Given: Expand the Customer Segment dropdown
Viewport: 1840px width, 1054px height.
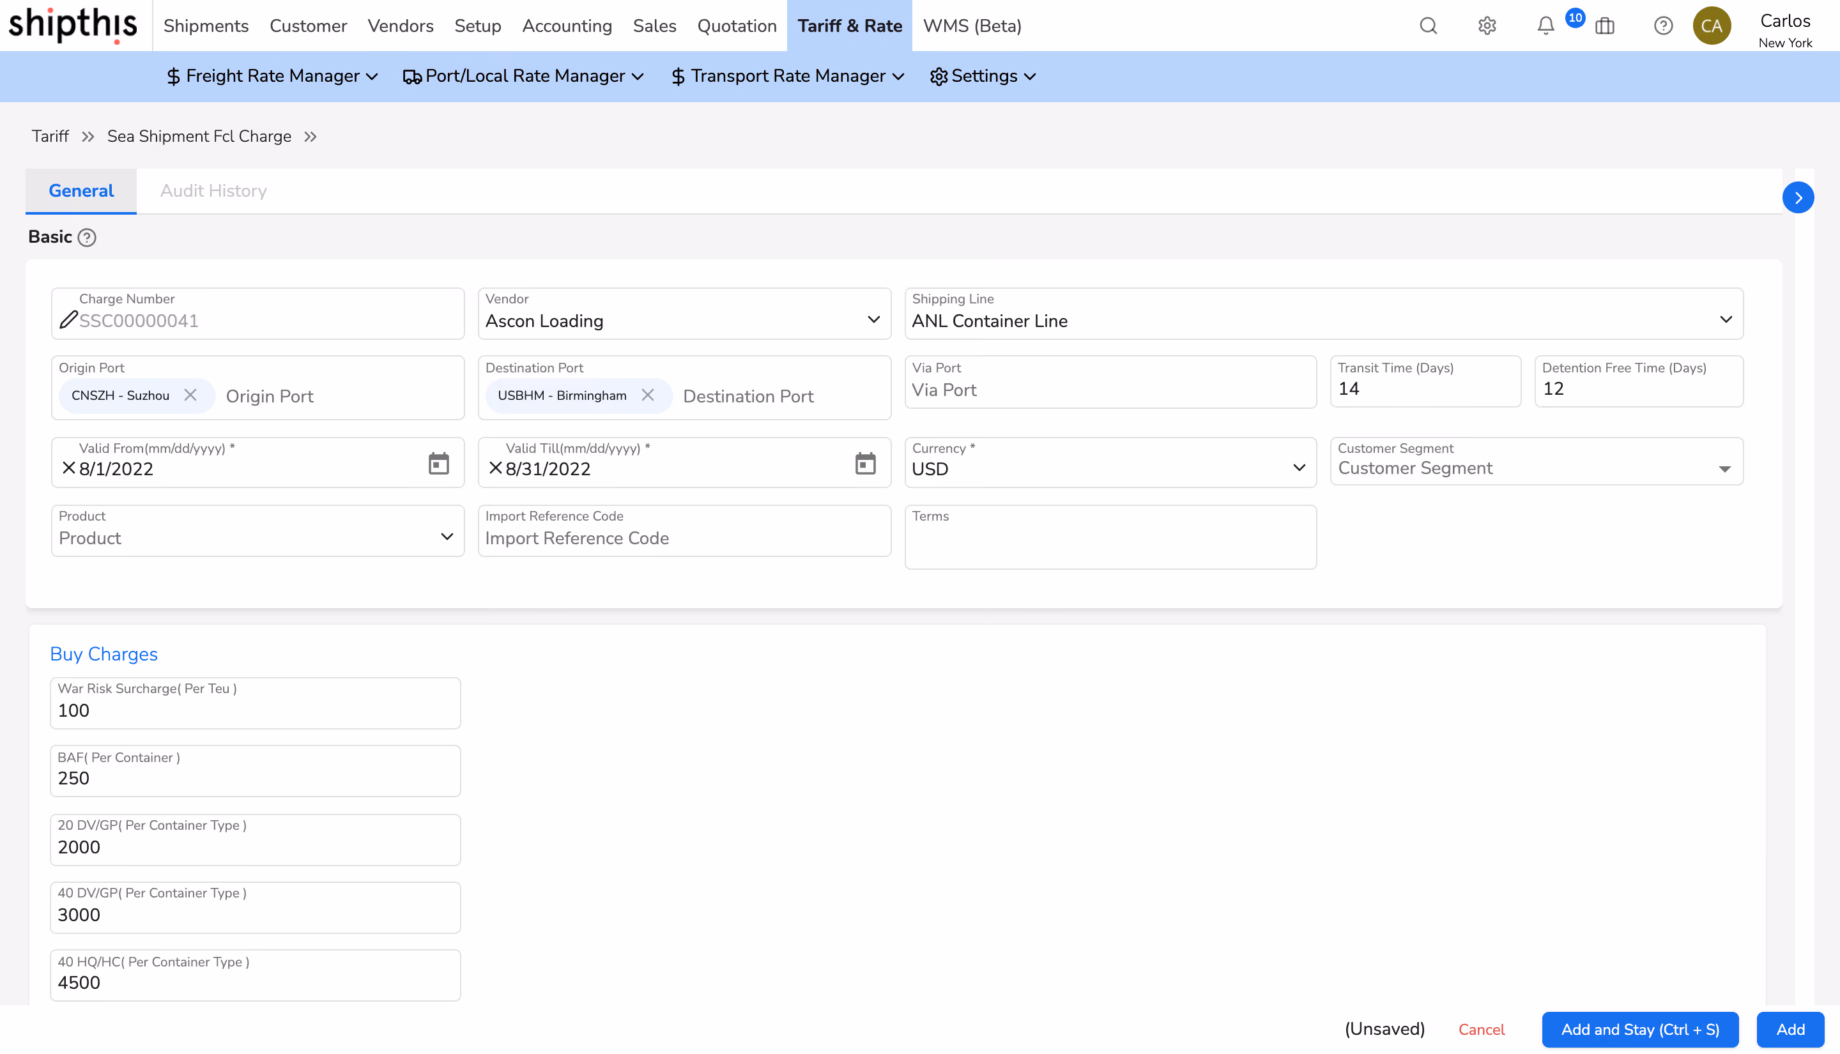Looking at the screenshot, I should point(1725,469).
